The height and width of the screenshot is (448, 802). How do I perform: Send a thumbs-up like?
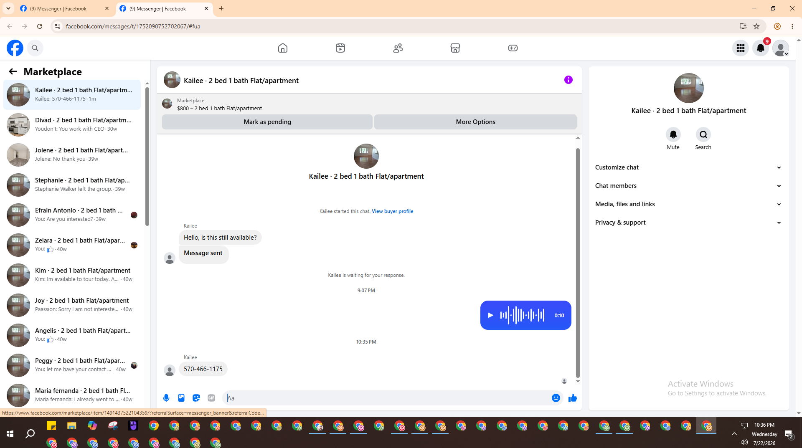[x=572, y=398]
